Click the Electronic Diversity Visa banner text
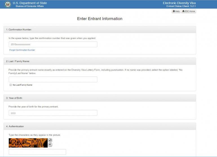This screenshot has height=157, width=217. tap(179, 3)
